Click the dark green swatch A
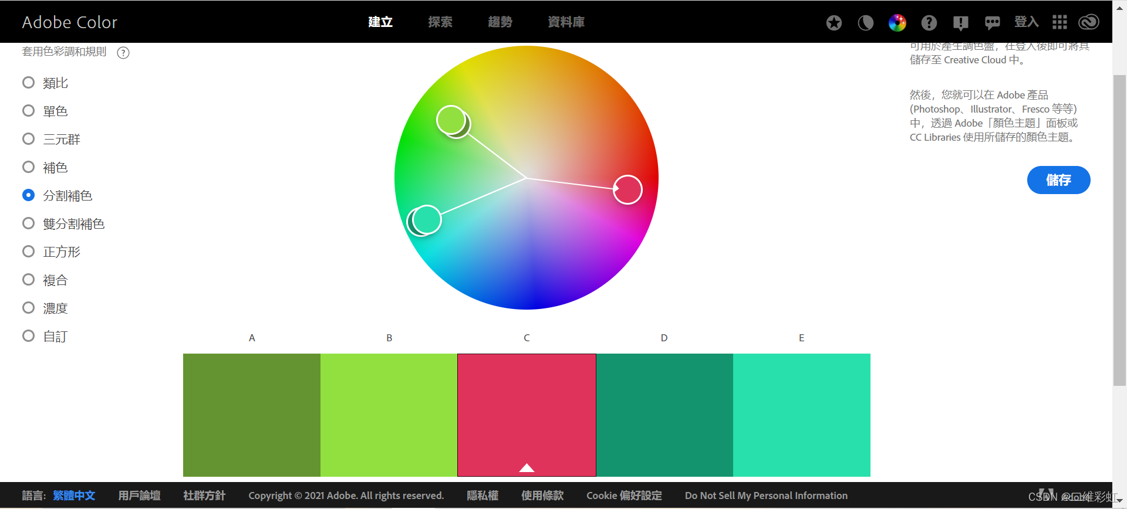The width and height of the screenshot is (1127, 509). (x=252, y=415)
